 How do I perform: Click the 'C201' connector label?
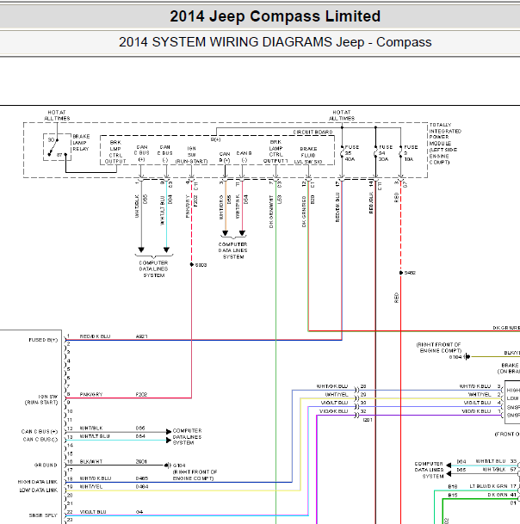click(x=367, y=420)
